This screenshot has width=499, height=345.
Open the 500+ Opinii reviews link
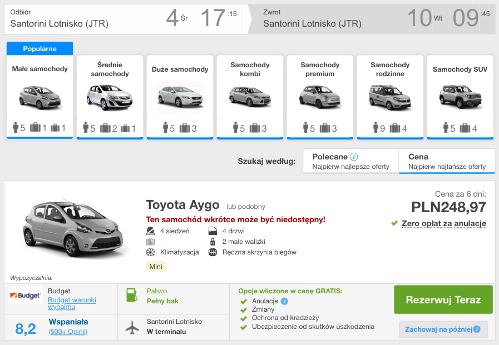pyautogui.click(x=68, y=332)
